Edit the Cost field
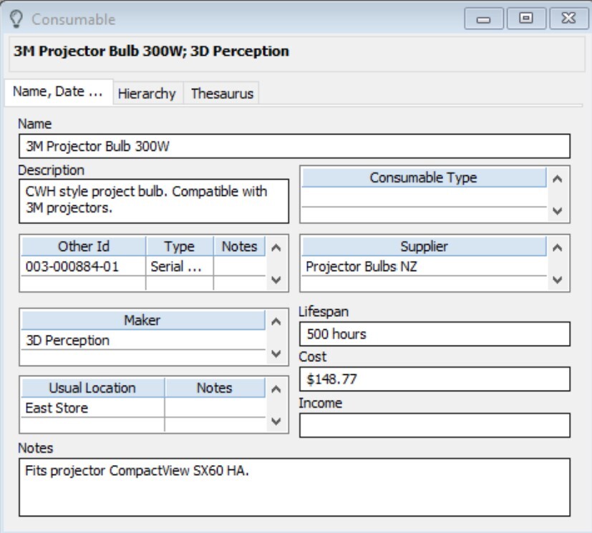 coord(435,379)
